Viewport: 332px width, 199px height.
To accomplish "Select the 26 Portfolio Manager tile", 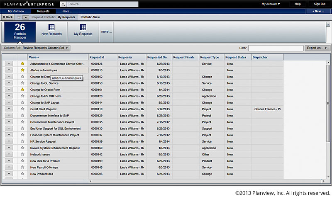I will tap(20, 32).
